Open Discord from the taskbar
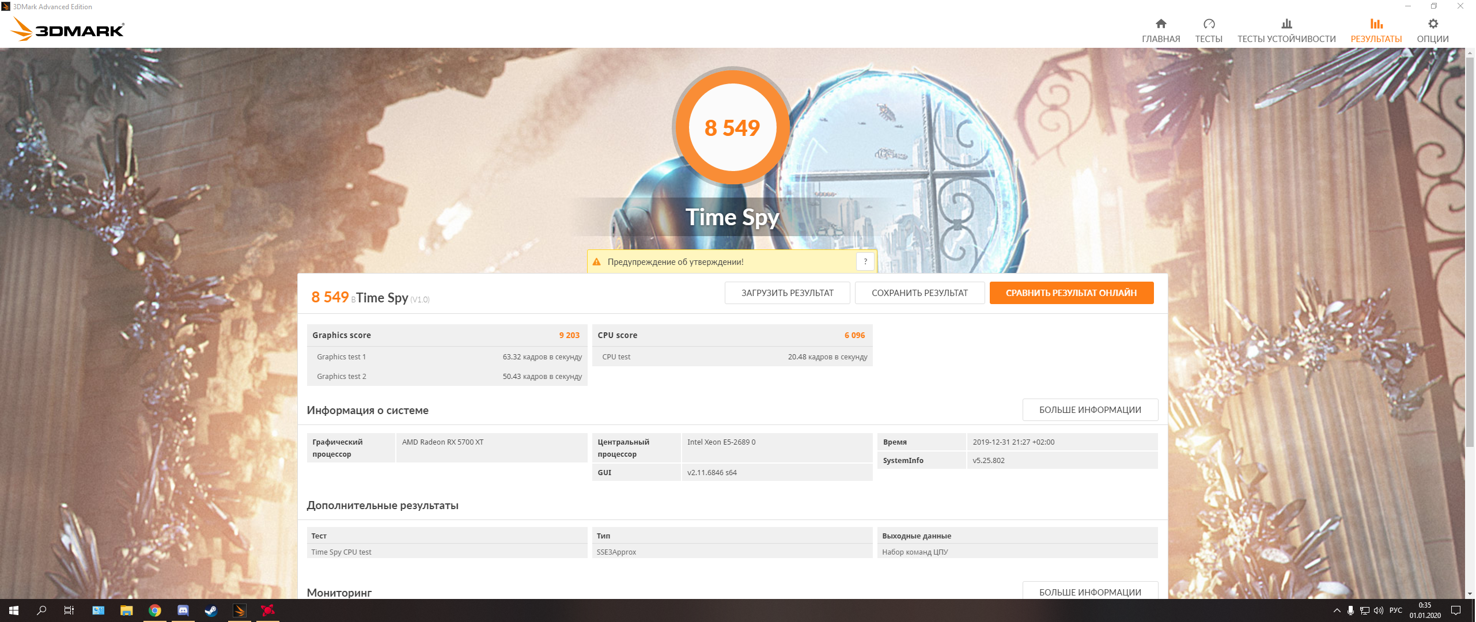 [x=183, y=610]
